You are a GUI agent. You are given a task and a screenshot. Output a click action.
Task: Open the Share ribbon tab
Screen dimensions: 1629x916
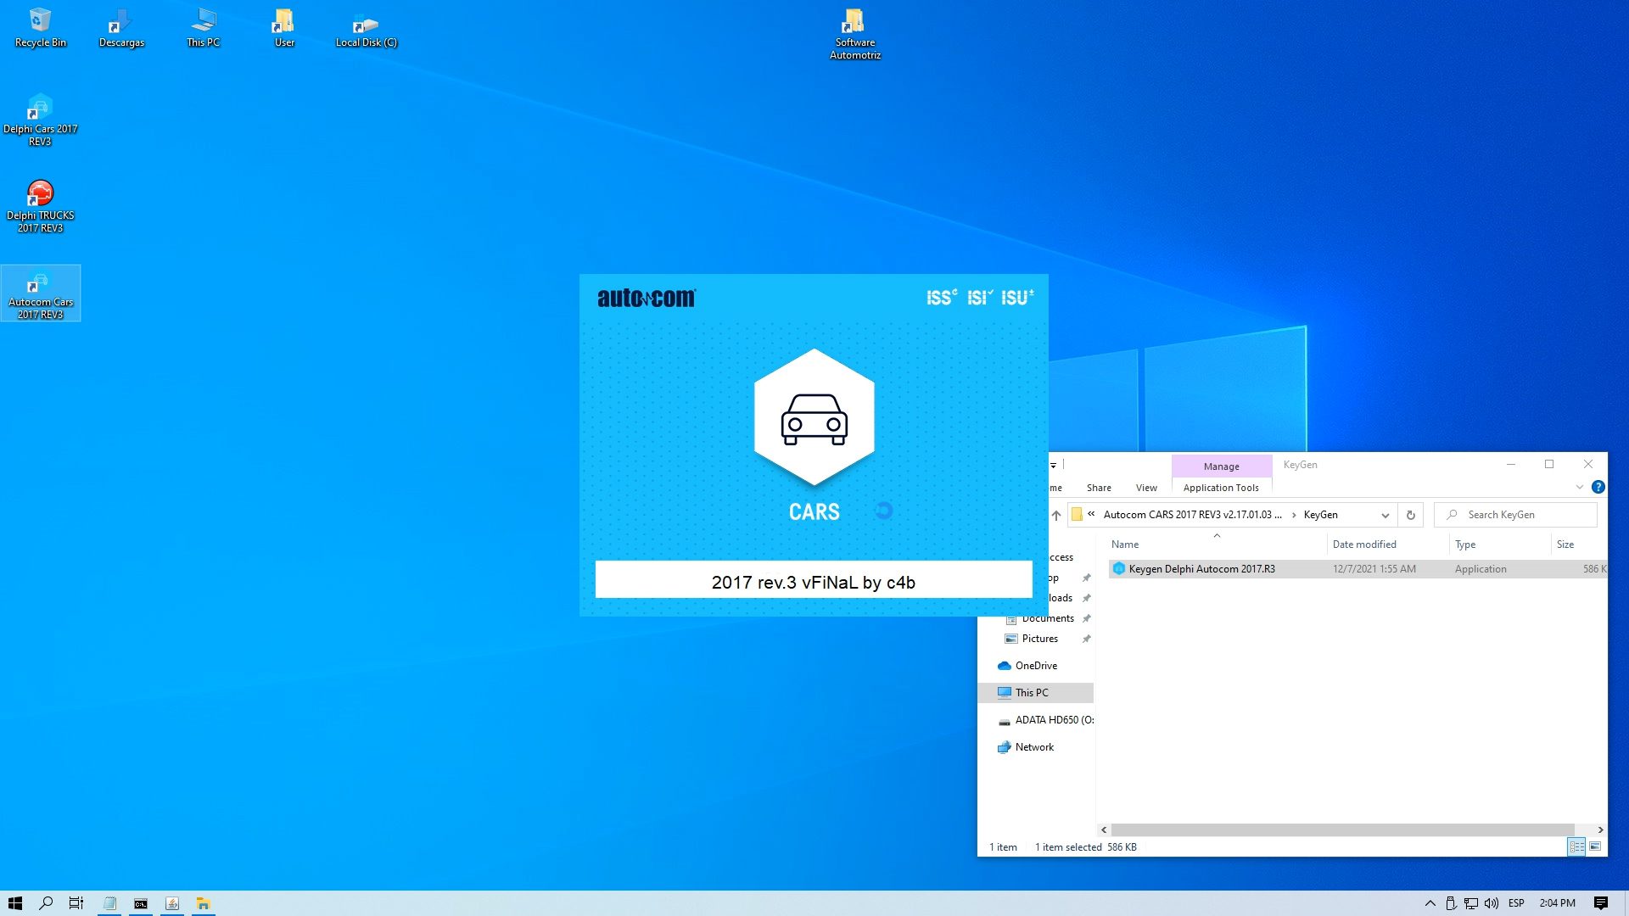click(x=1098, y=488)
